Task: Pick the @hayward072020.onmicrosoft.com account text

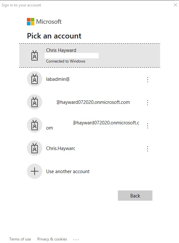Action: (x=93, y=102)
